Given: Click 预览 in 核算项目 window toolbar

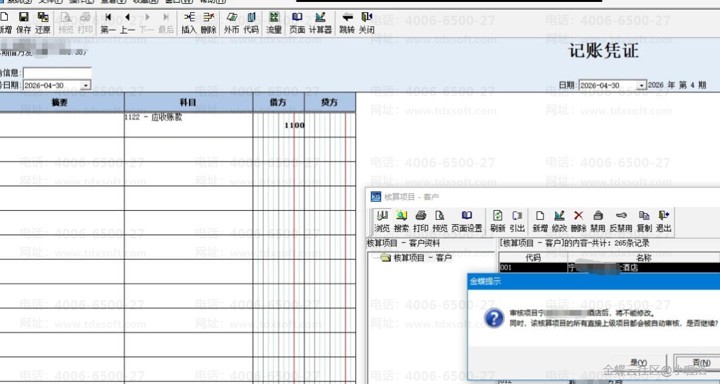Looking at the screenshot, I should click(439, 221).
